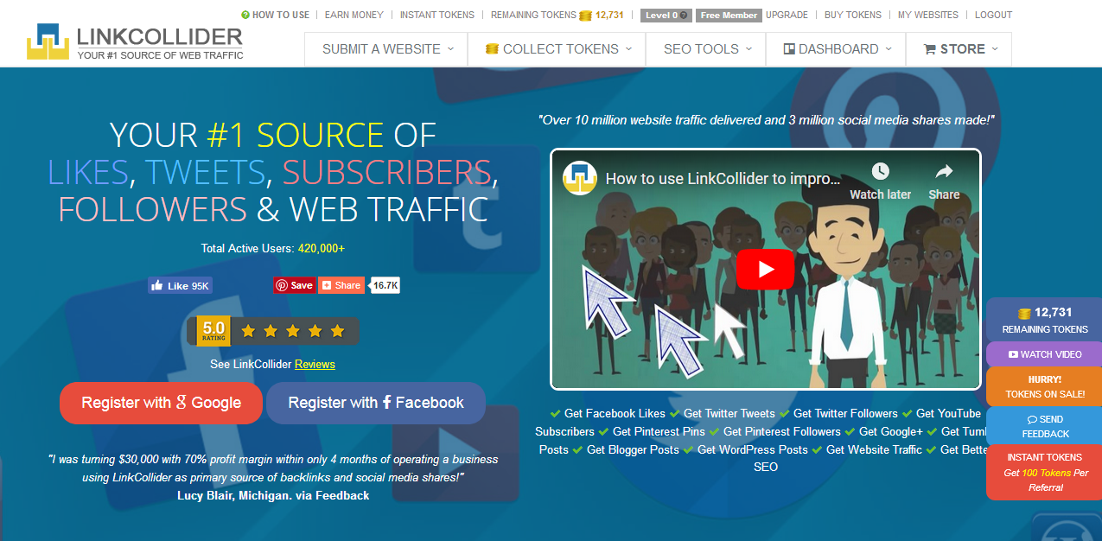The height and width of the screenshot is (541, 1102).
Task: Open the Instant Tokens top link
Action: pyautogui.click(x=437, y=15)
